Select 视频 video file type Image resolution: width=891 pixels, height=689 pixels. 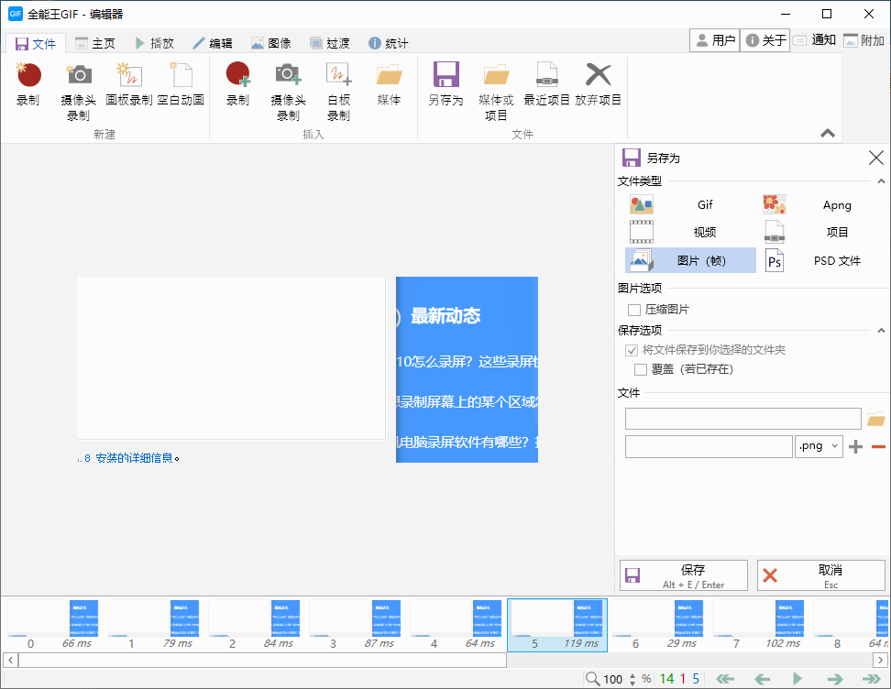click(x=690, y=233)
